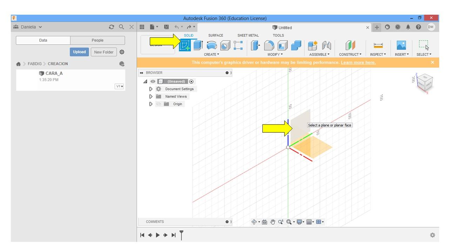449x252 pixels.
Task: Open project web globe icon
Action: pyautogui.click(x=122, y=64)
